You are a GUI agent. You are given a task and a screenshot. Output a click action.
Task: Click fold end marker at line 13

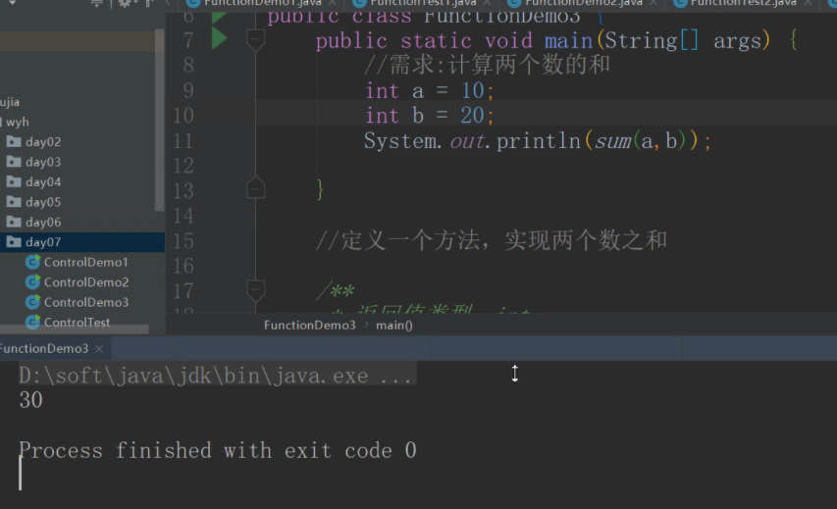[256, 187]
